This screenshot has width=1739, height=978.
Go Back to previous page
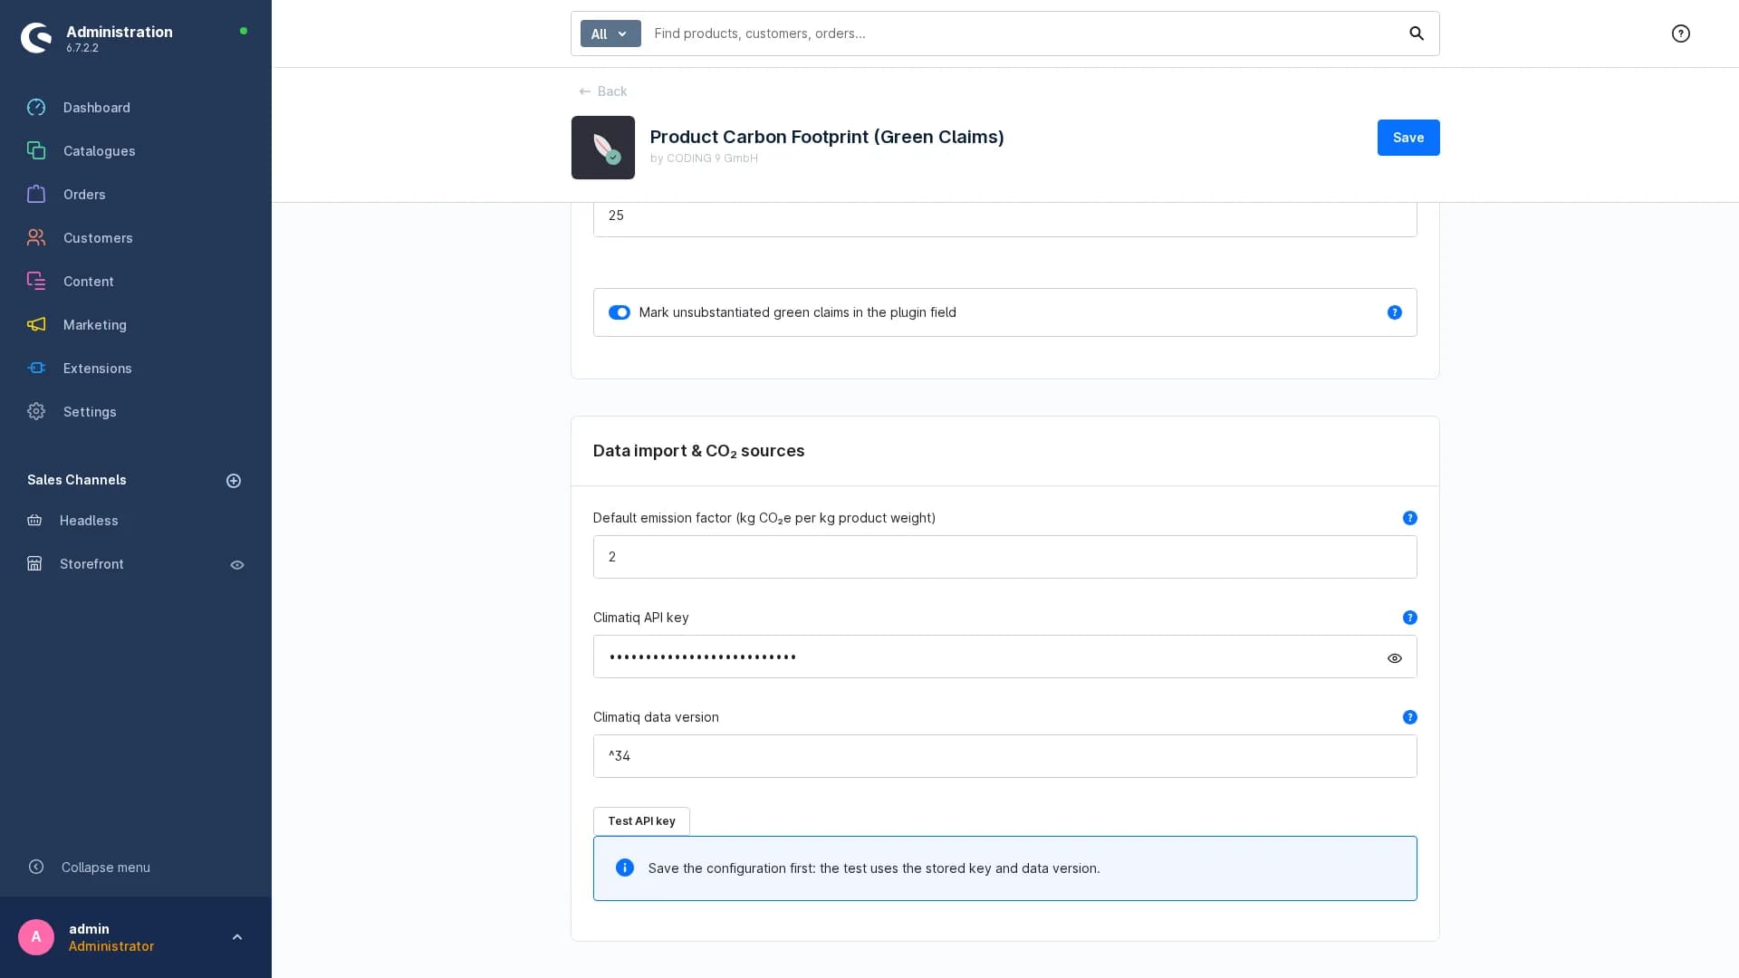(x=603, y=91)
